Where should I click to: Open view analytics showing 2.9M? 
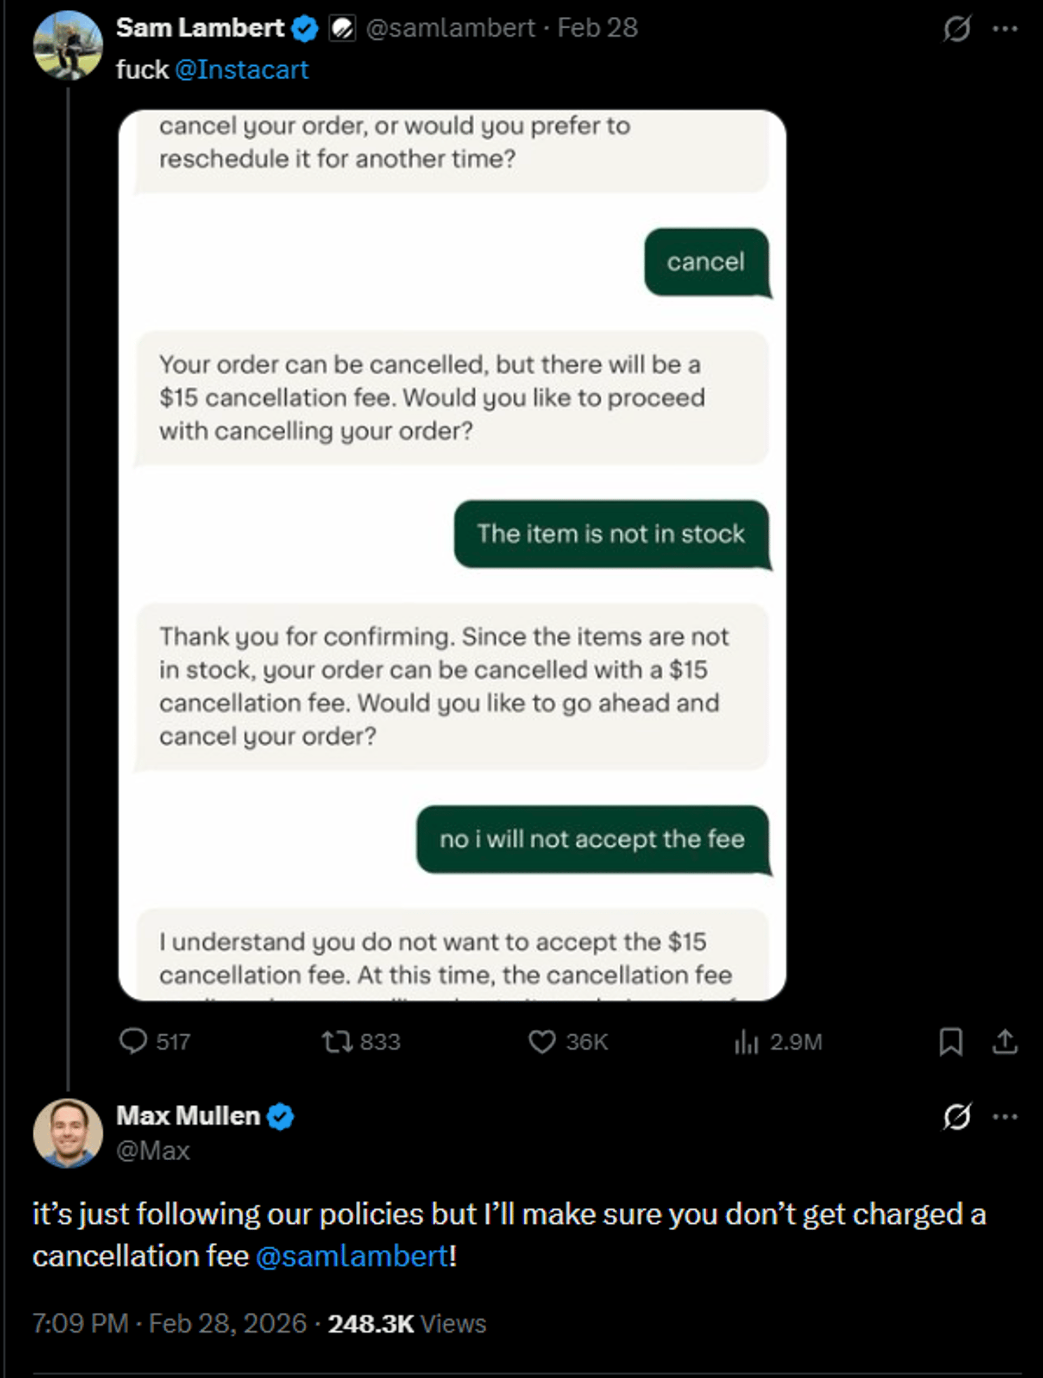point(746,1041)
